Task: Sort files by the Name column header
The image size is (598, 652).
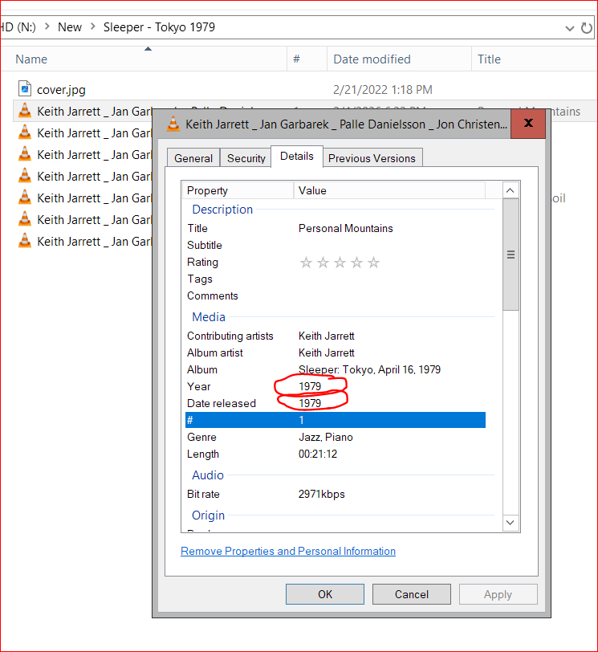Action: click(144, 59)
